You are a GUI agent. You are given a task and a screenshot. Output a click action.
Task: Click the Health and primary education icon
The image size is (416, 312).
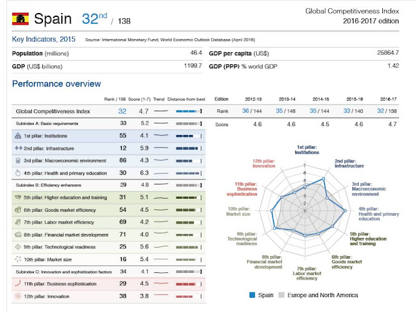tap(18, 173)
